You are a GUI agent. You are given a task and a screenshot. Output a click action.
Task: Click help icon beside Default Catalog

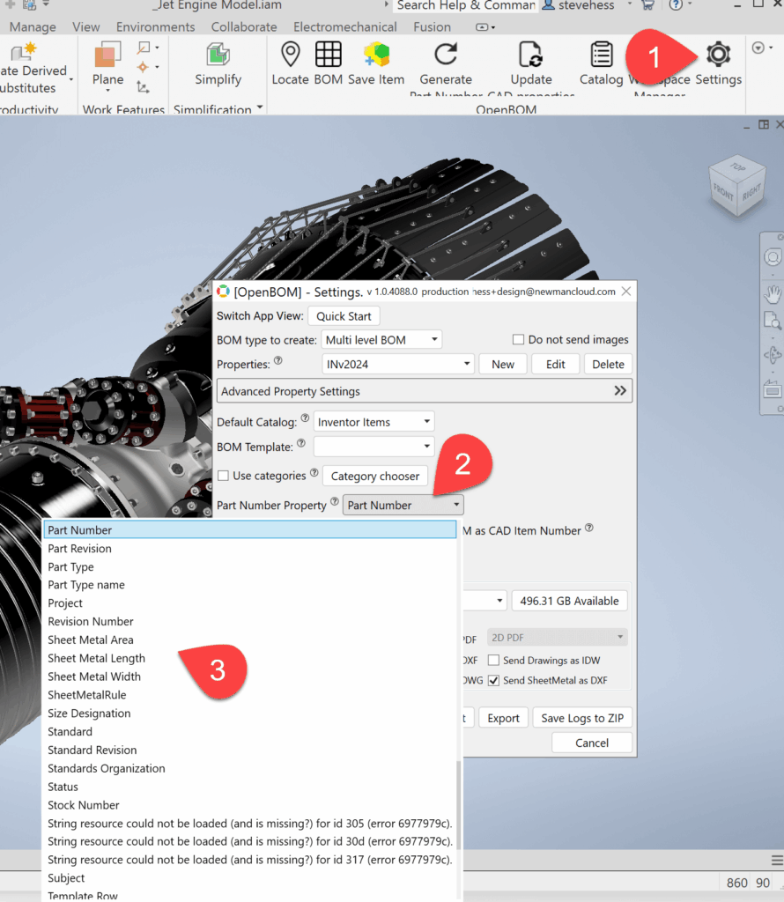(305, 418)
